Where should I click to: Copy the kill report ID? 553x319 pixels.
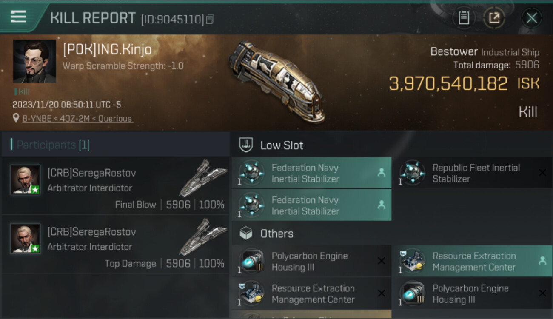coord(210,19)
